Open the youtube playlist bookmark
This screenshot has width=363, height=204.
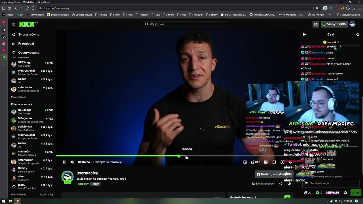82,15
